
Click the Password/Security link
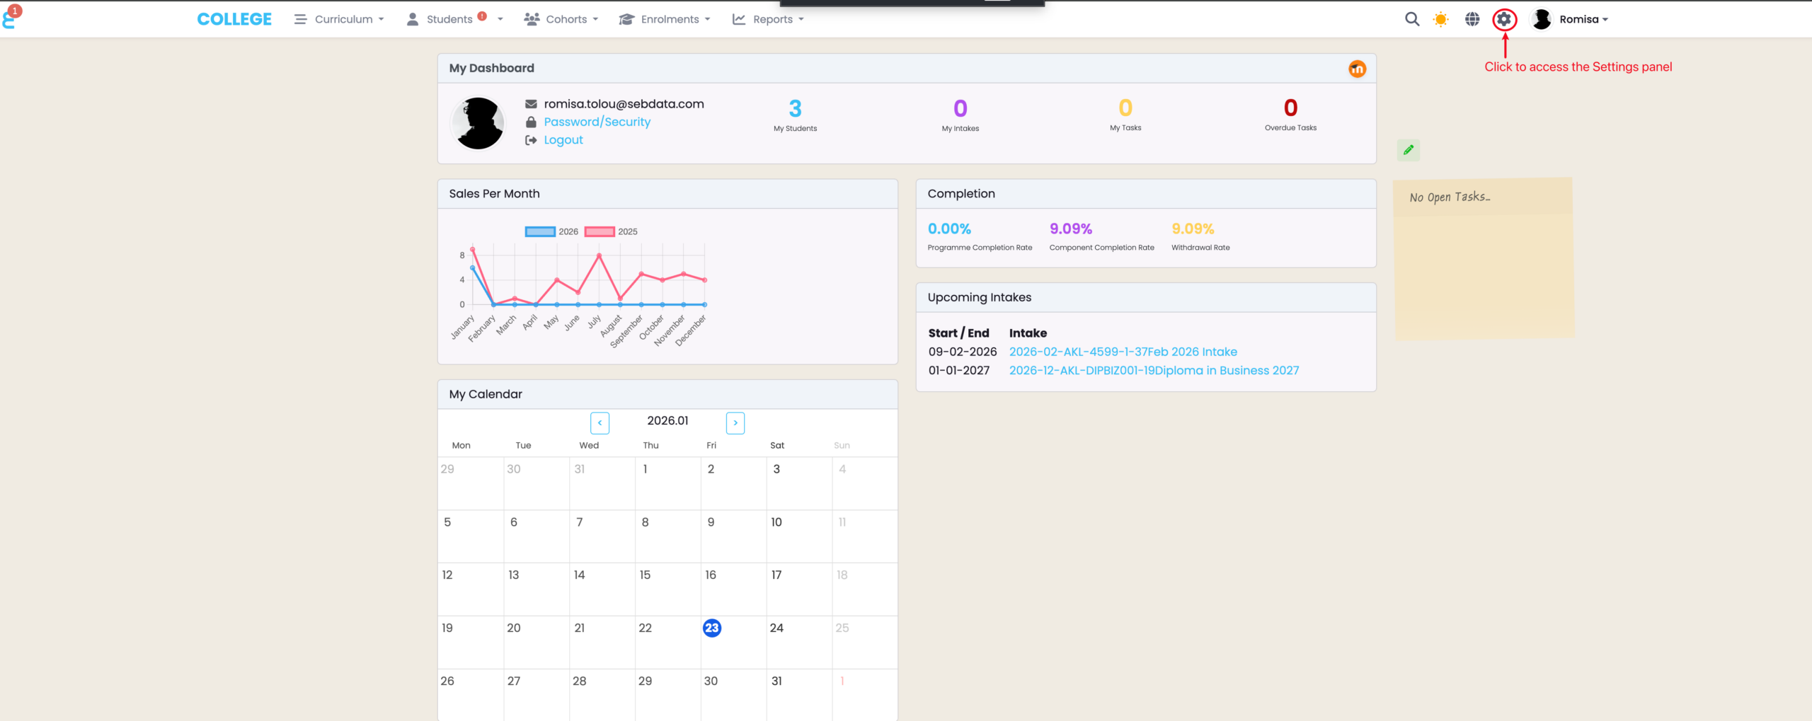tap(597, 122)
